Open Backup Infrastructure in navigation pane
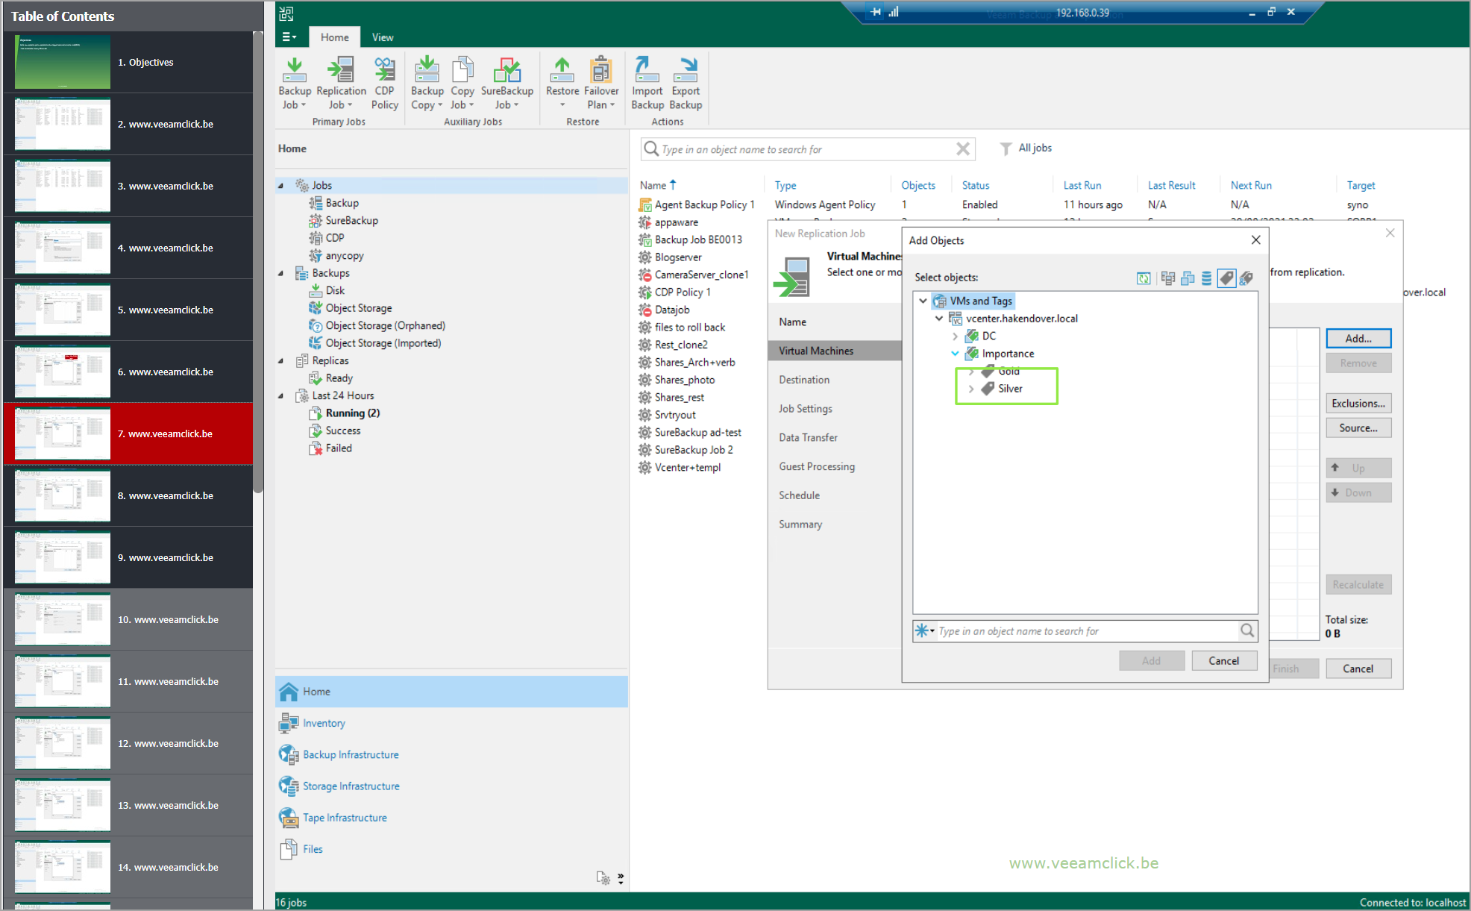The width and height of the screenshot is (1471, 911). click(x=351, y=754)
